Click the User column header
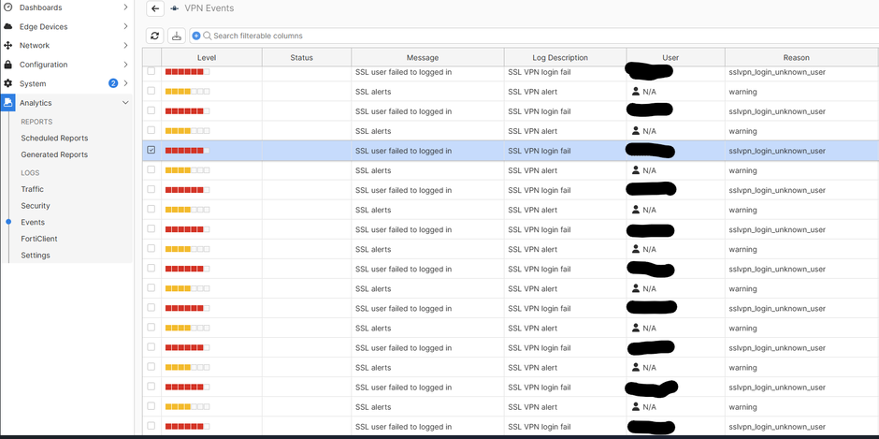The height and width of the screenshot is (439, 879). pyautogui.click(x=675, y=57)
